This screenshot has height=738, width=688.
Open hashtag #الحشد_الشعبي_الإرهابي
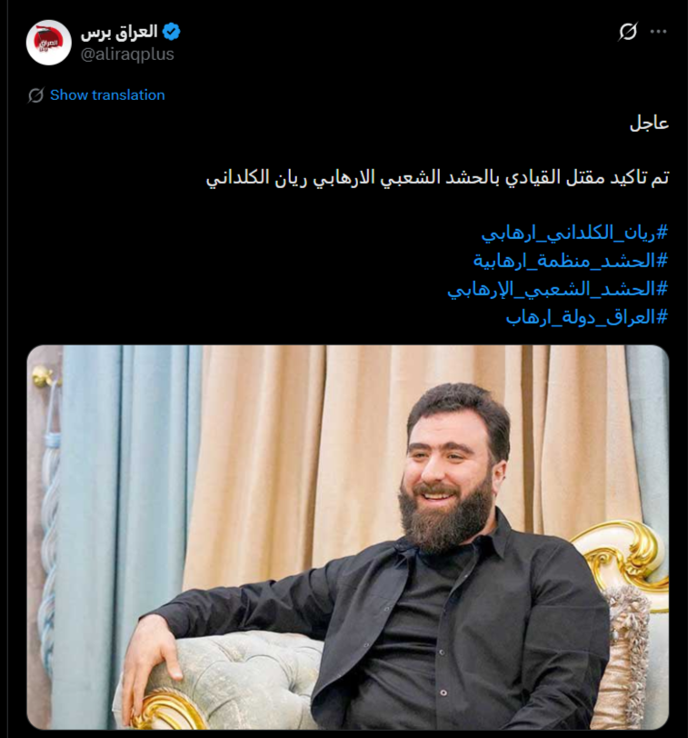pyautogui.click(x=558, y=289)
